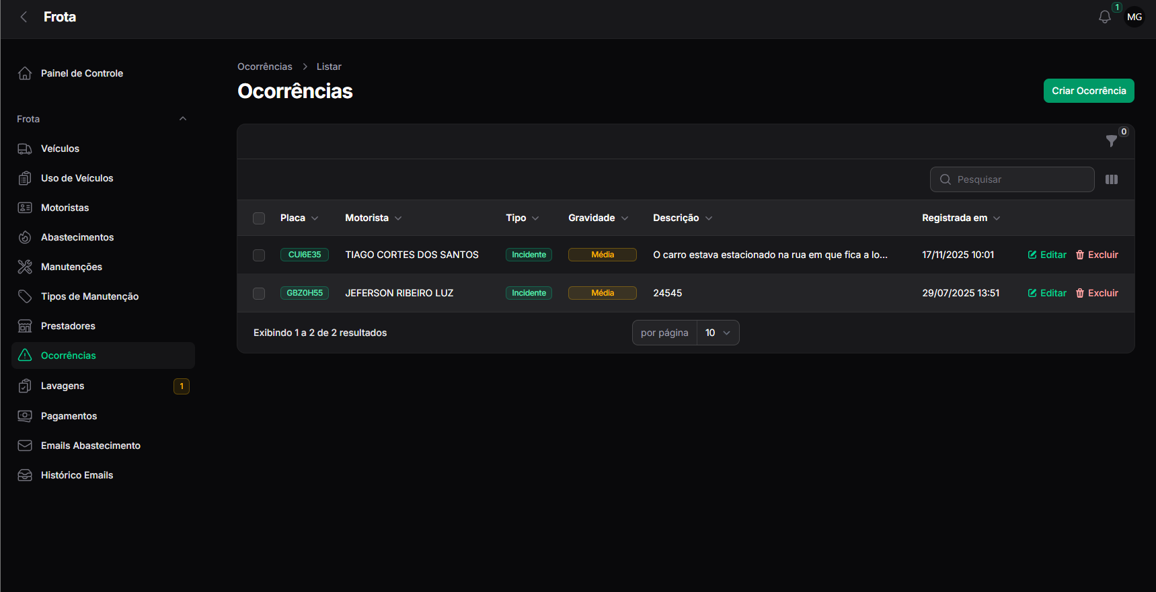1156x592 pixels.
Task: Click the GBZ0H55 plate badge
Action: click(305, 293)
